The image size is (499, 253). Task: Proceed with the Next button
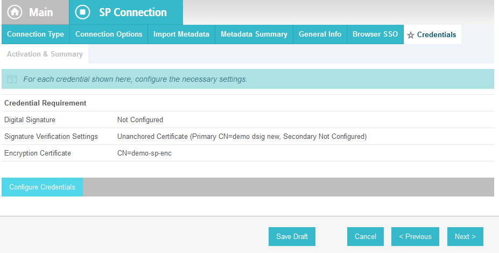point(465,236)
